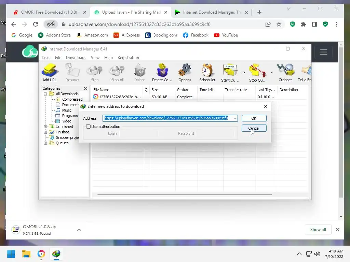
Task: Expand the Queues category node
Action: [45, 143]
